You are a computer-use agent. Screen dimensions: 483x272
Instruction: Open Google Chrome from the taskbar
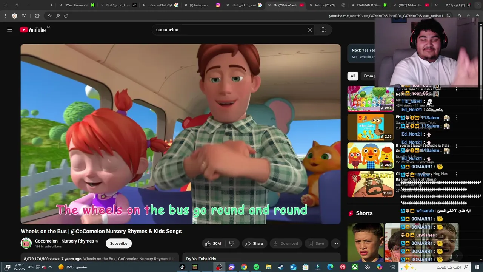244,267
